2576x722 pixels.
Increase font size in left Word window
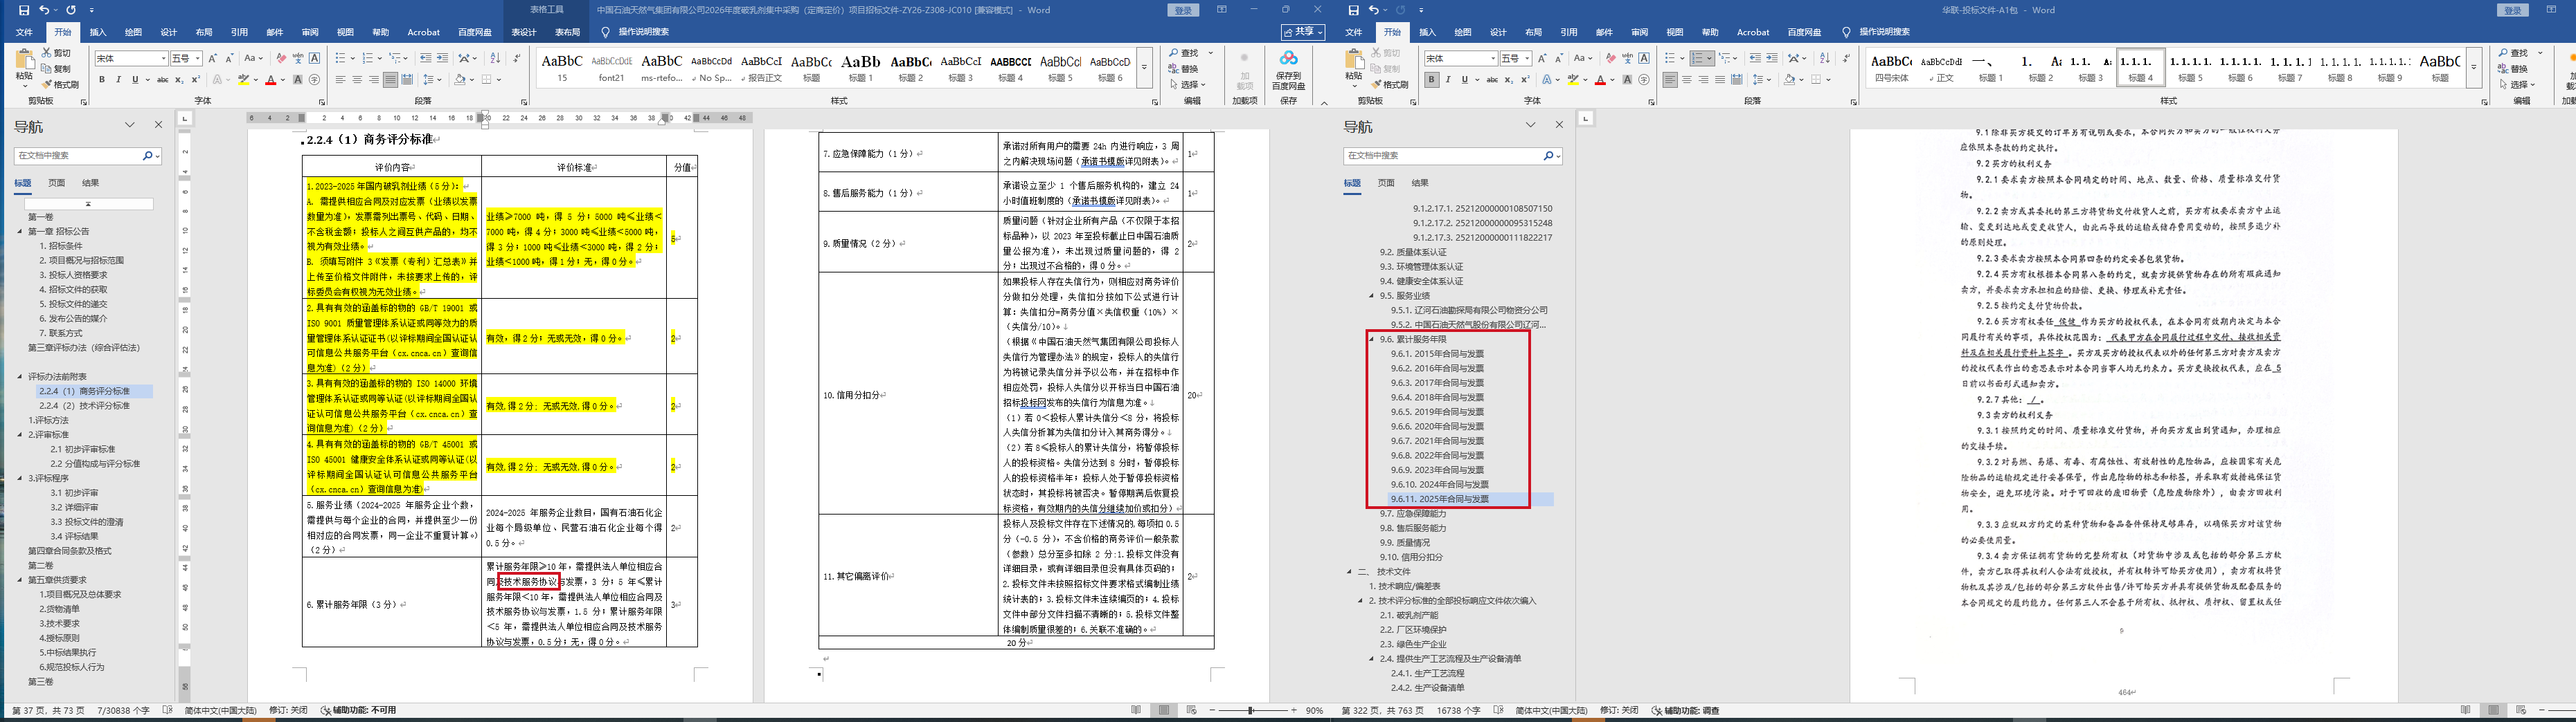pyautogui.click(x=213, y=58)
